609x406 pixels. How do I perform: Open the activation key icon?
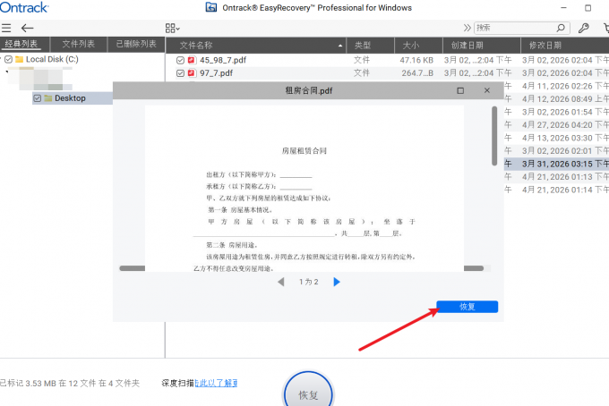(583, 28)
